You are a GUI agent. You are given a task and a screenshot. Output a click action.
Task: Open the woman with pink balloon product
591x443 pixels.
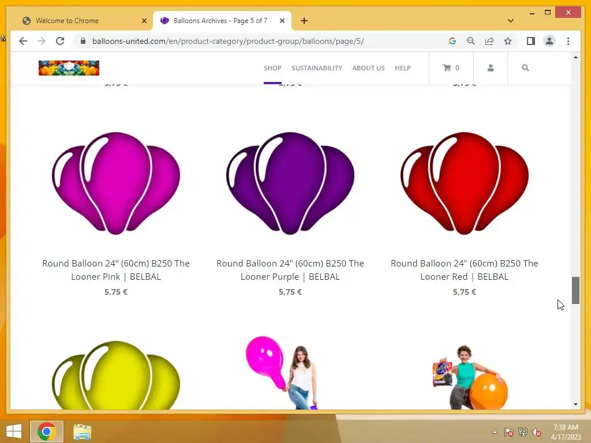coord(283,373)
